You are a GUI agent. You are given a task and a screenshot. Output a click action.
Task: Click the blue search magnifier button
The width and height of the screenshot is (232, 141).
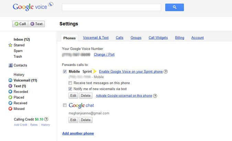click(174, 7)
